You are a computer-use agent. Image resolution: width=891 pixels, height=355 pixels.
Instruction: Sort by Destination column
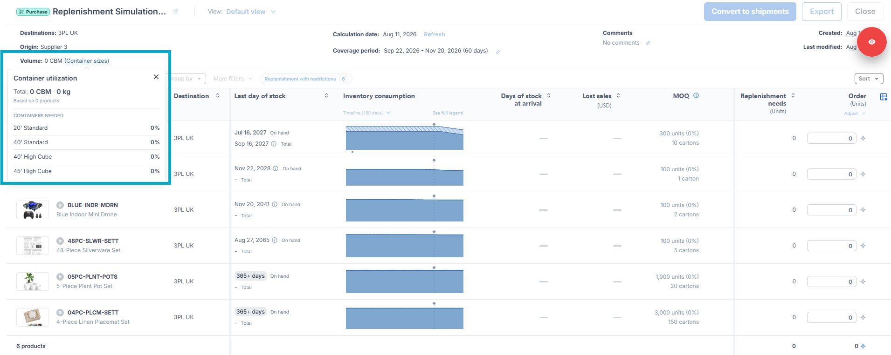pyautogui.click(x=218, y=95)
